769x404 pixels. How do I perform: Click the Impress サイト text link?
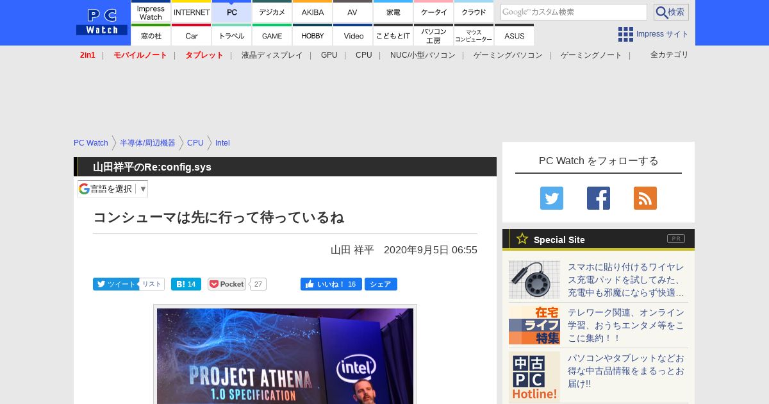(663, 34)
